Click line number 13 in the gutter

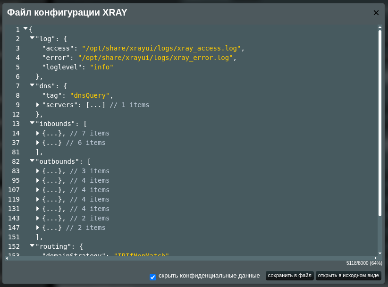point(16,124)
